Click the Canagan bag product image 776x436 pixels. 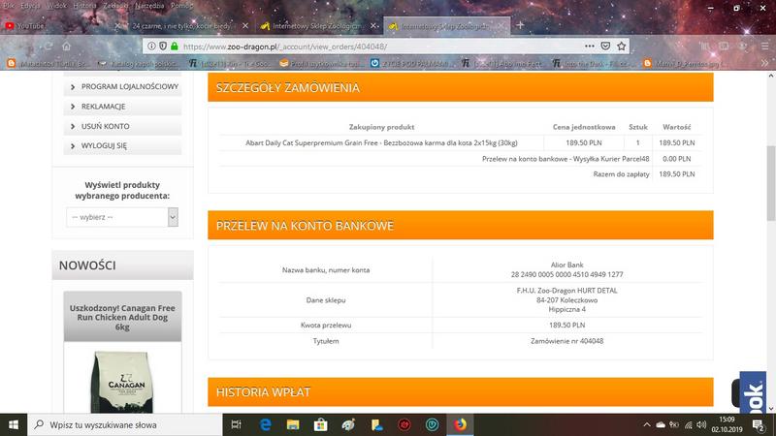click(122, 381)
